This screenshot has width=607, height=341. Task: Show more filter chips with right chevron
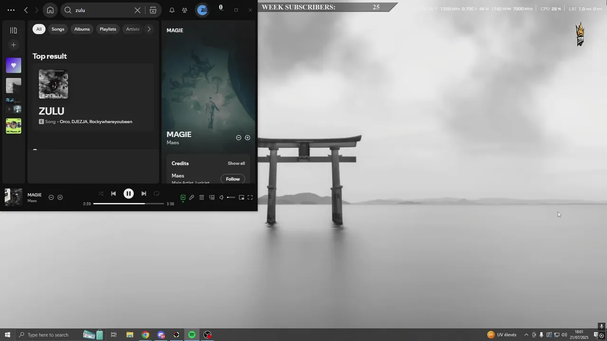(149, 29)
